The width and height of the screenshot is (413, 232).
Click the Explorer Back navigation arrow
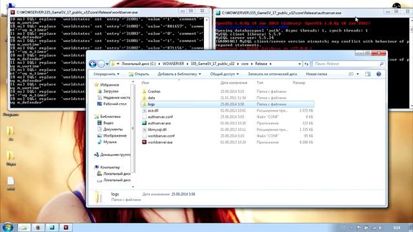coord(92,64)
